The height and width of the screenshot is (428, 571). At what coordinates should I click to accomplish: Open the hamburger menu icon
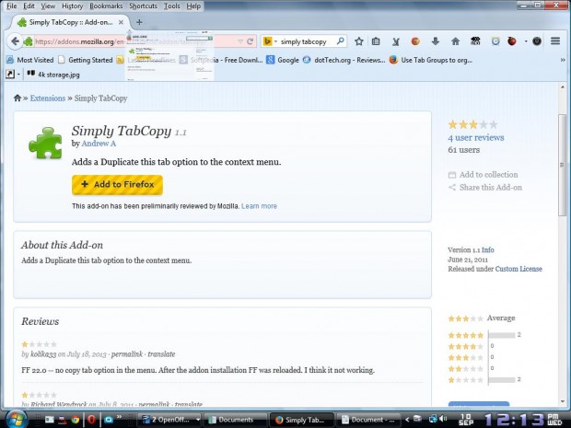pos(555,41)
